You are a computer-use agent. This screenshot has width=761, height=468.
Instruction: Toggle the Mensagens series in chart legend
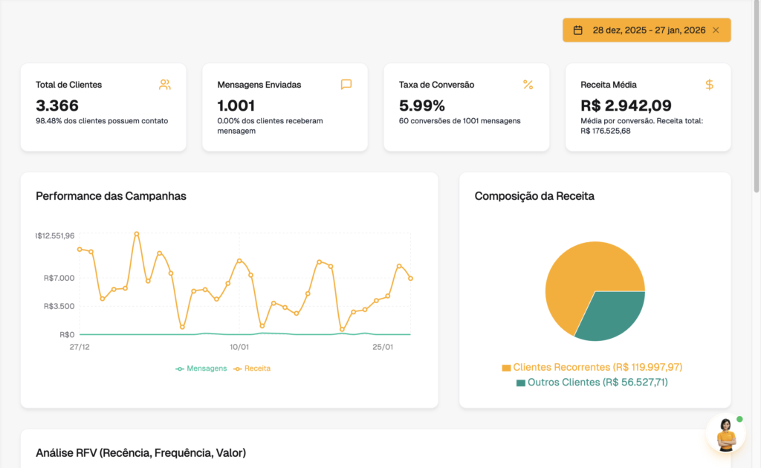(x=201, y=368)
